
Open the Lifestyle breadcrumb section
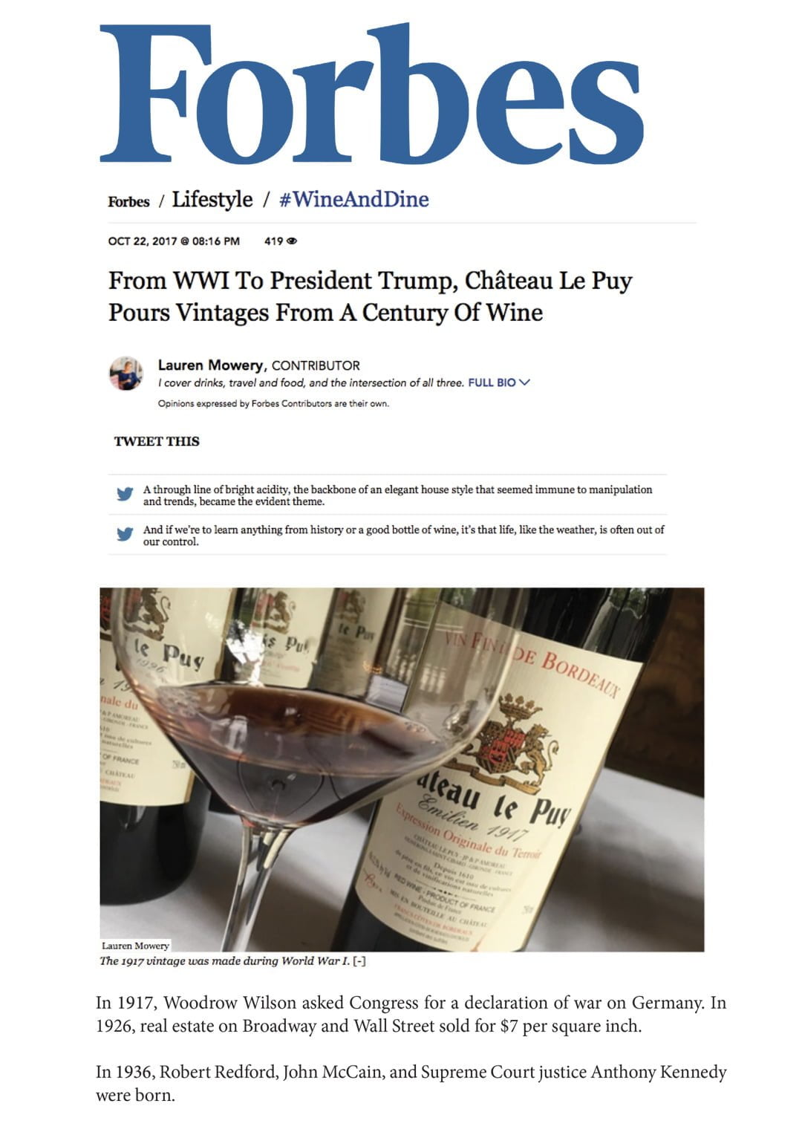tap(212, 200)
